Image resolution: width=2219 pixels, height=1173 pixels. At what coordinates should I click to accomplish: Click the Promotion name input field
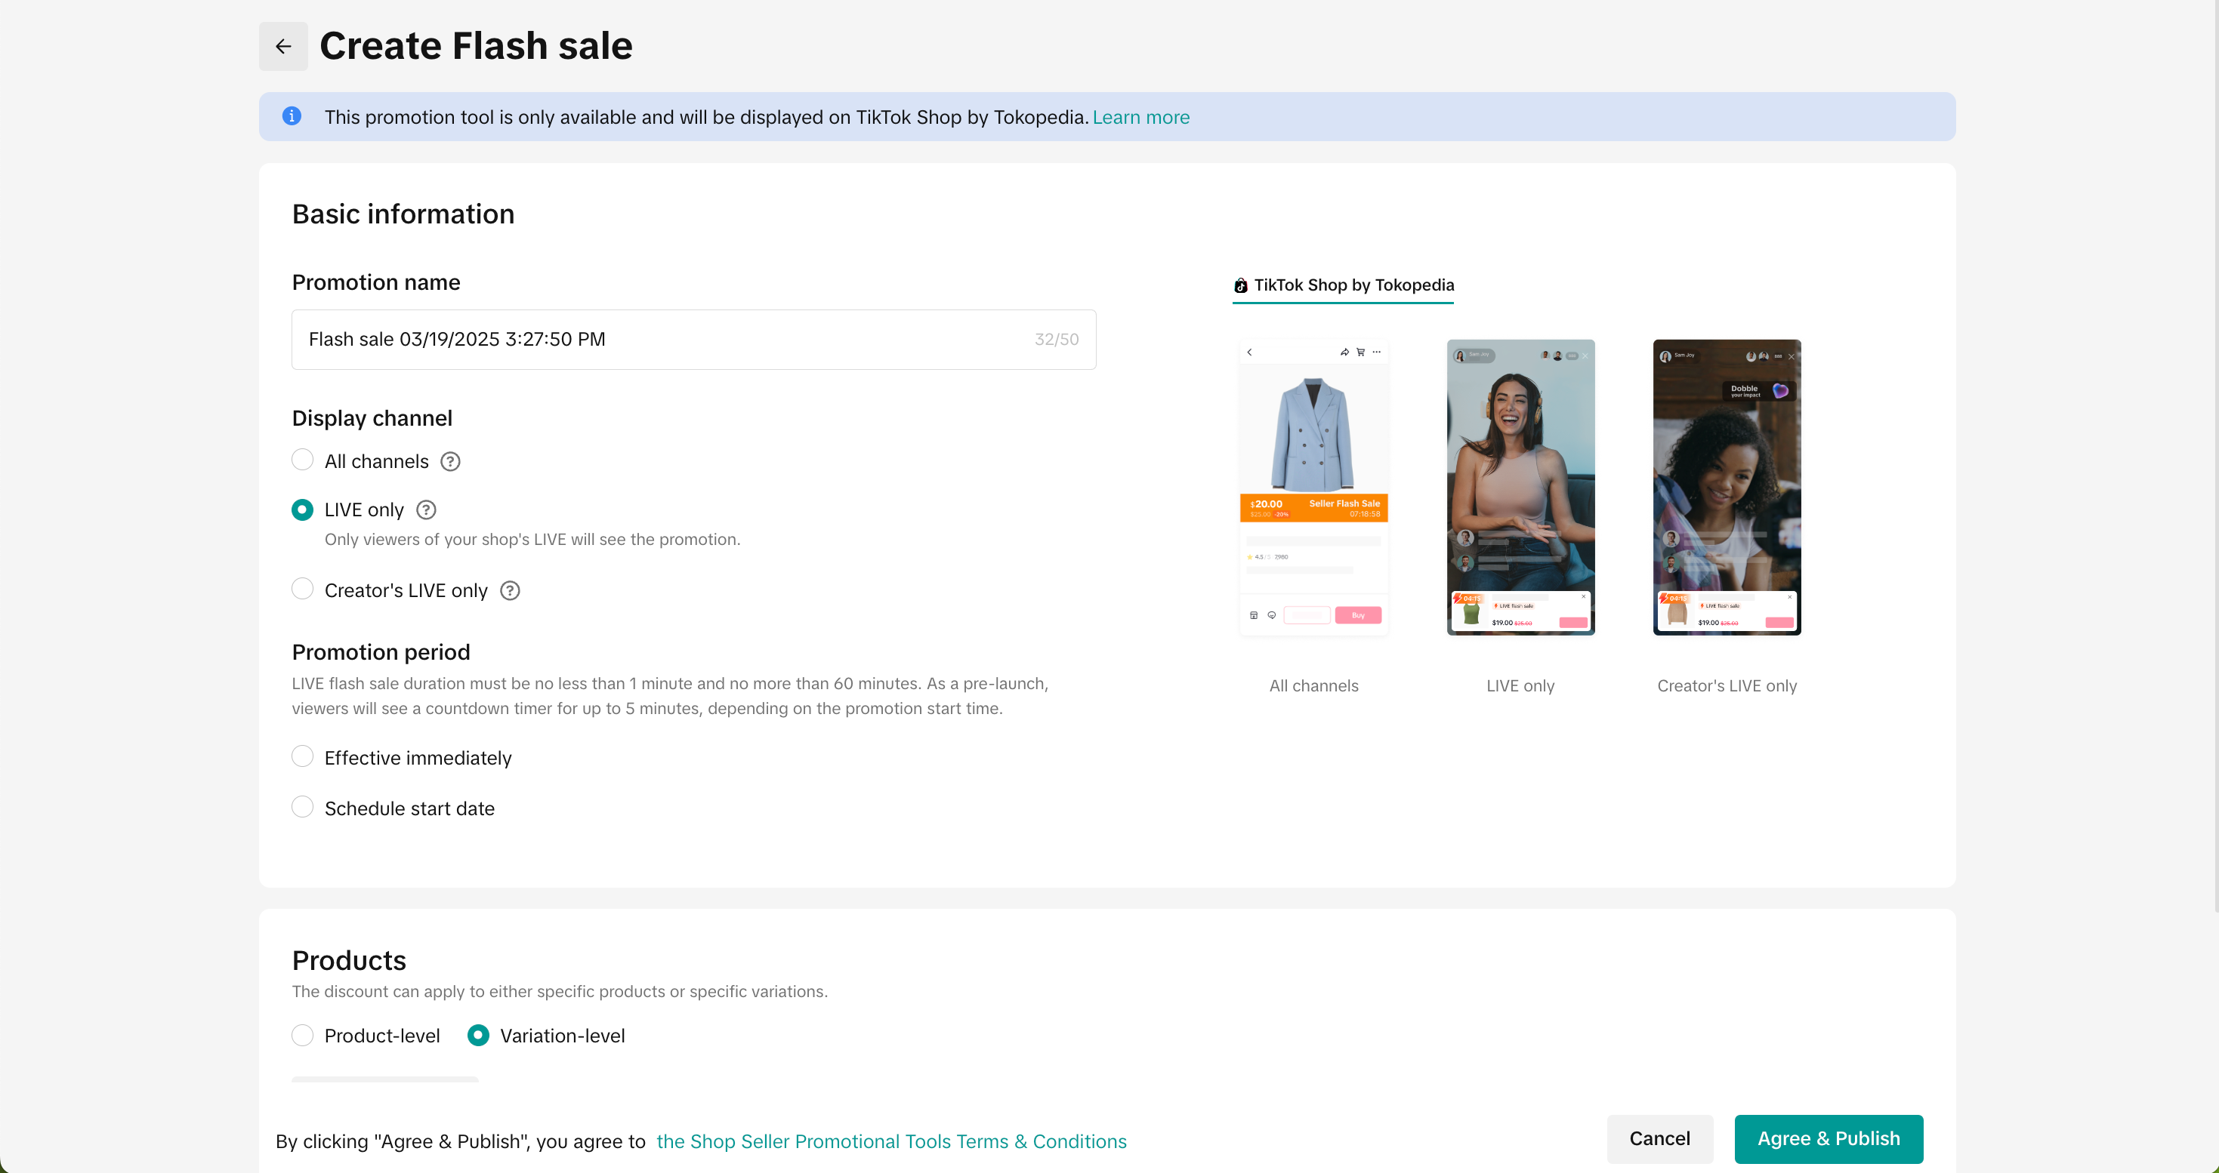pos(663,340)
